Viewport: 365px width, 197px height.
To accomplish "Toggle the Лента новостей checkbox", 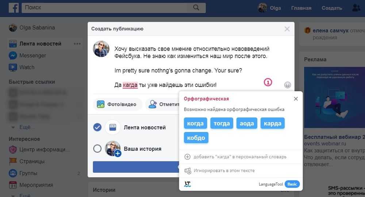I will [97, 128].
